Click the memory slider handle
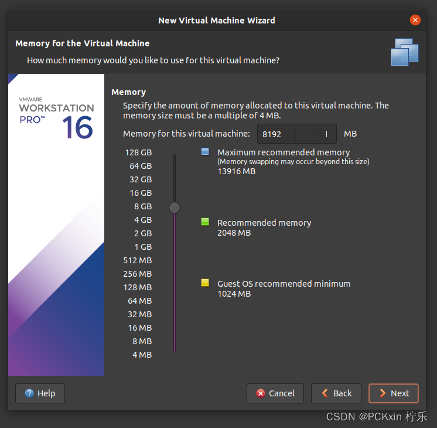 [x=175, y=208]
